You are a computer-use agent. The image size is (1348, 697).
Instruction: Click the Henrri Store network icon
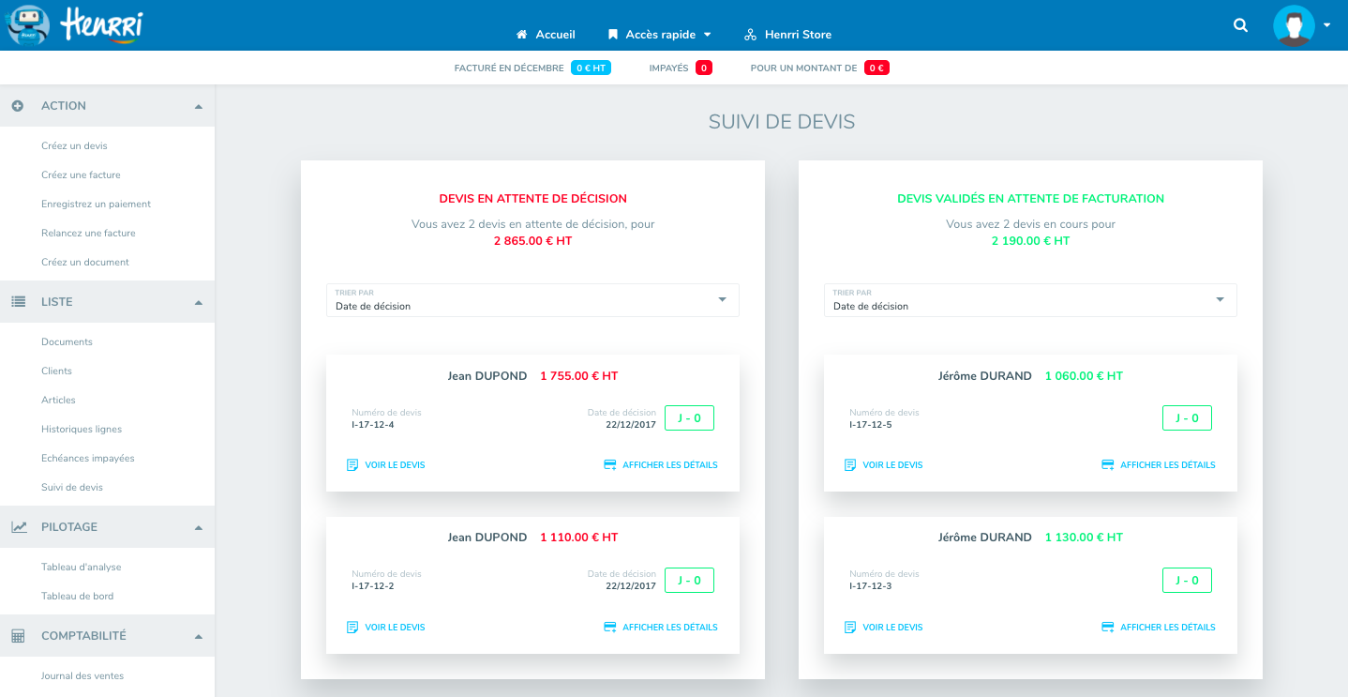click(x=750, y=35)
